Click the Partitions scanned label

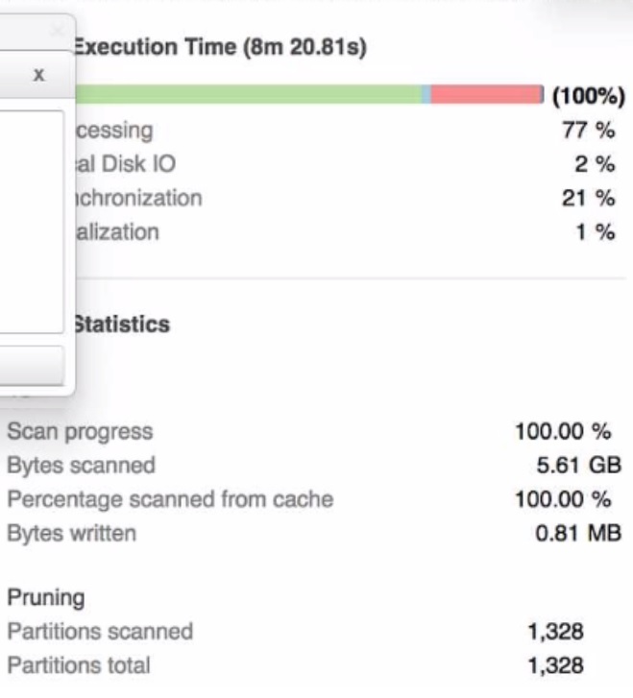point(100,632)
